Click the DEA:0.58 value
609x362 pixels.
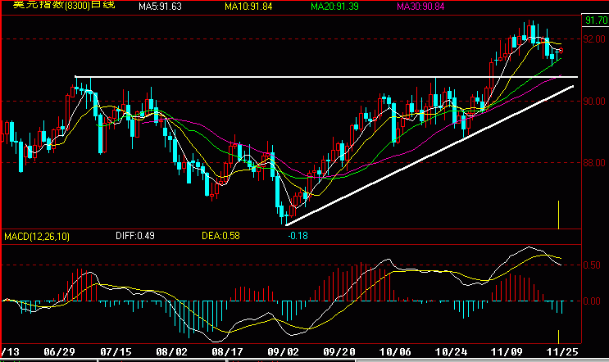pos(220,236)
